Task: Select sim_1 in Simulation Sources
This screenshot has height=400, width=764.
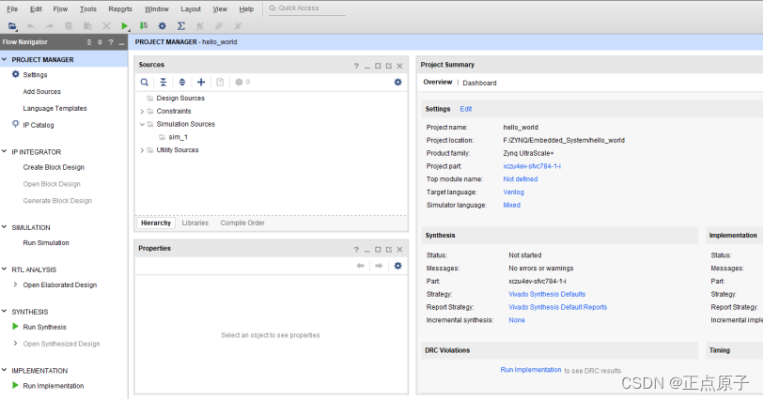Action: (x=178, y=137)
